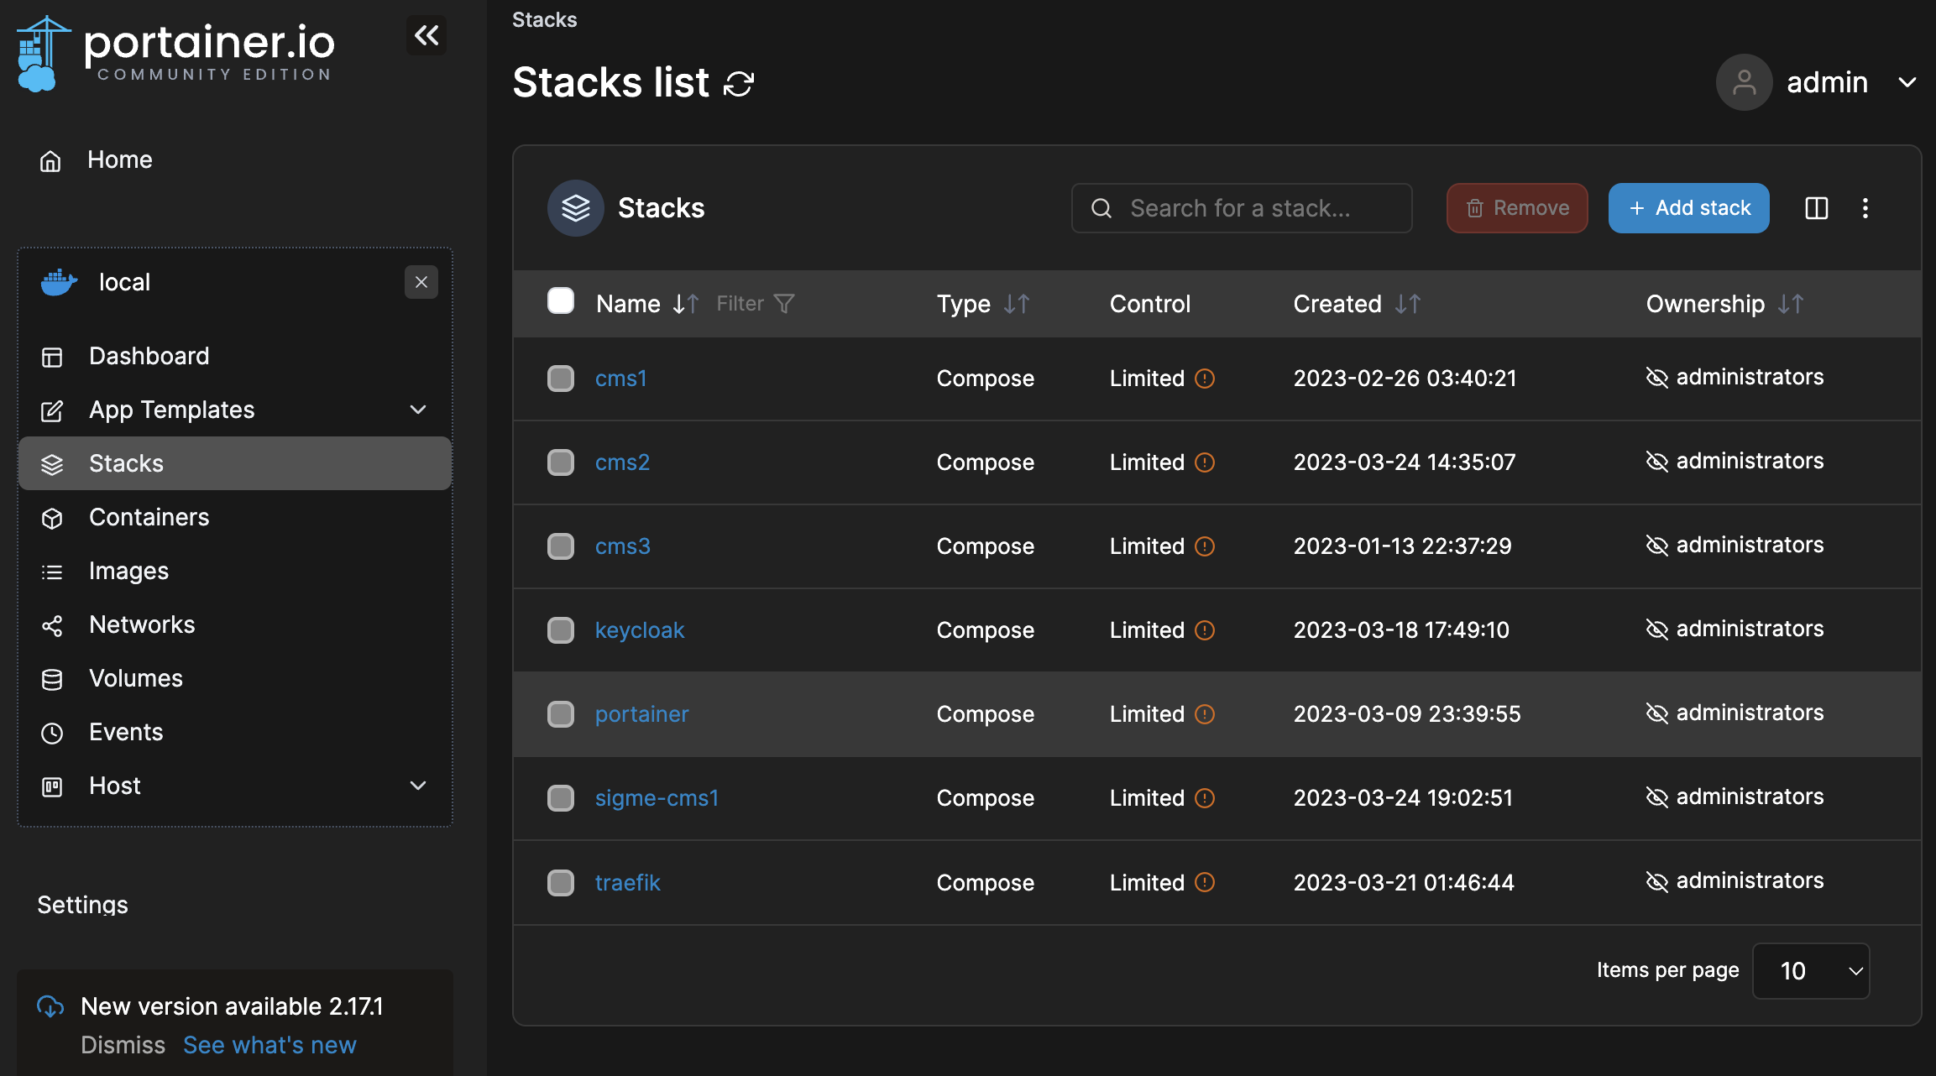
Task: Click the Add stack button
Action: 1688,208
